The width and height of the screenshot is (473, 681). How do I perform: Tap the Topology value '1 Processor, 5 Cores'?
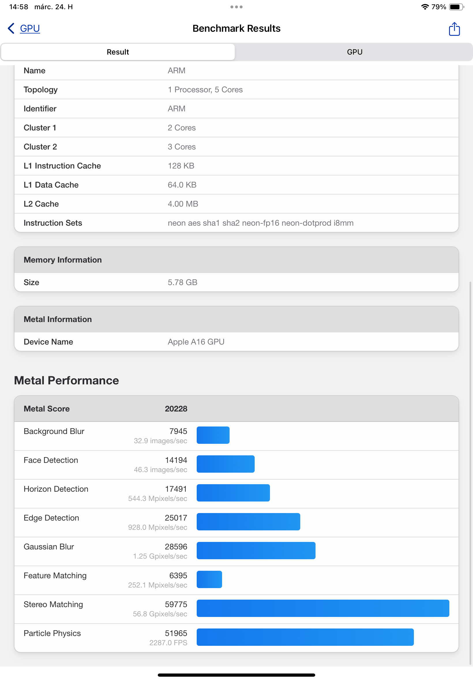[x=205, y=89]
